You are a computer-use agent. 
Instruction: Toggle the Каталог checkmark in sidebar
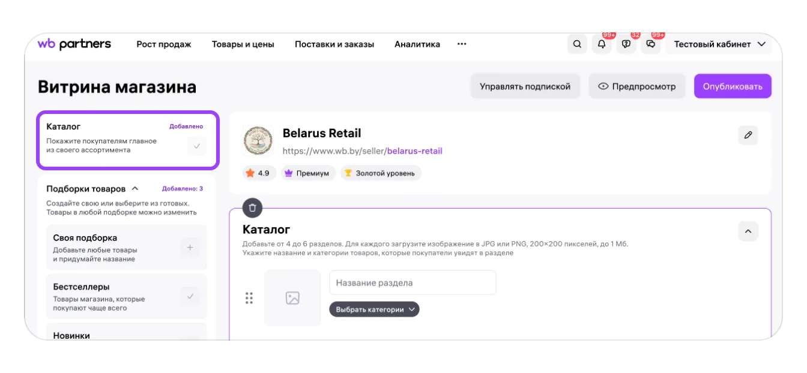click(x=196, y=146)
